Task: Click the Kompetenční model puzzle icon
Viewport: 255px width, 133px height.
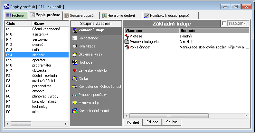Action: click(75, 111)
